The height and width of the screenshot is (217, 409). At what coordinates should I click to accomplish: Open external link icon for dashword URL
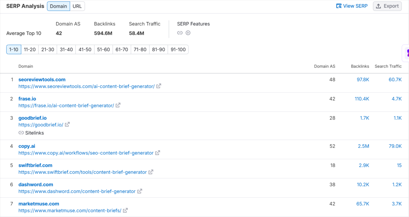click(x=140, y=191)
